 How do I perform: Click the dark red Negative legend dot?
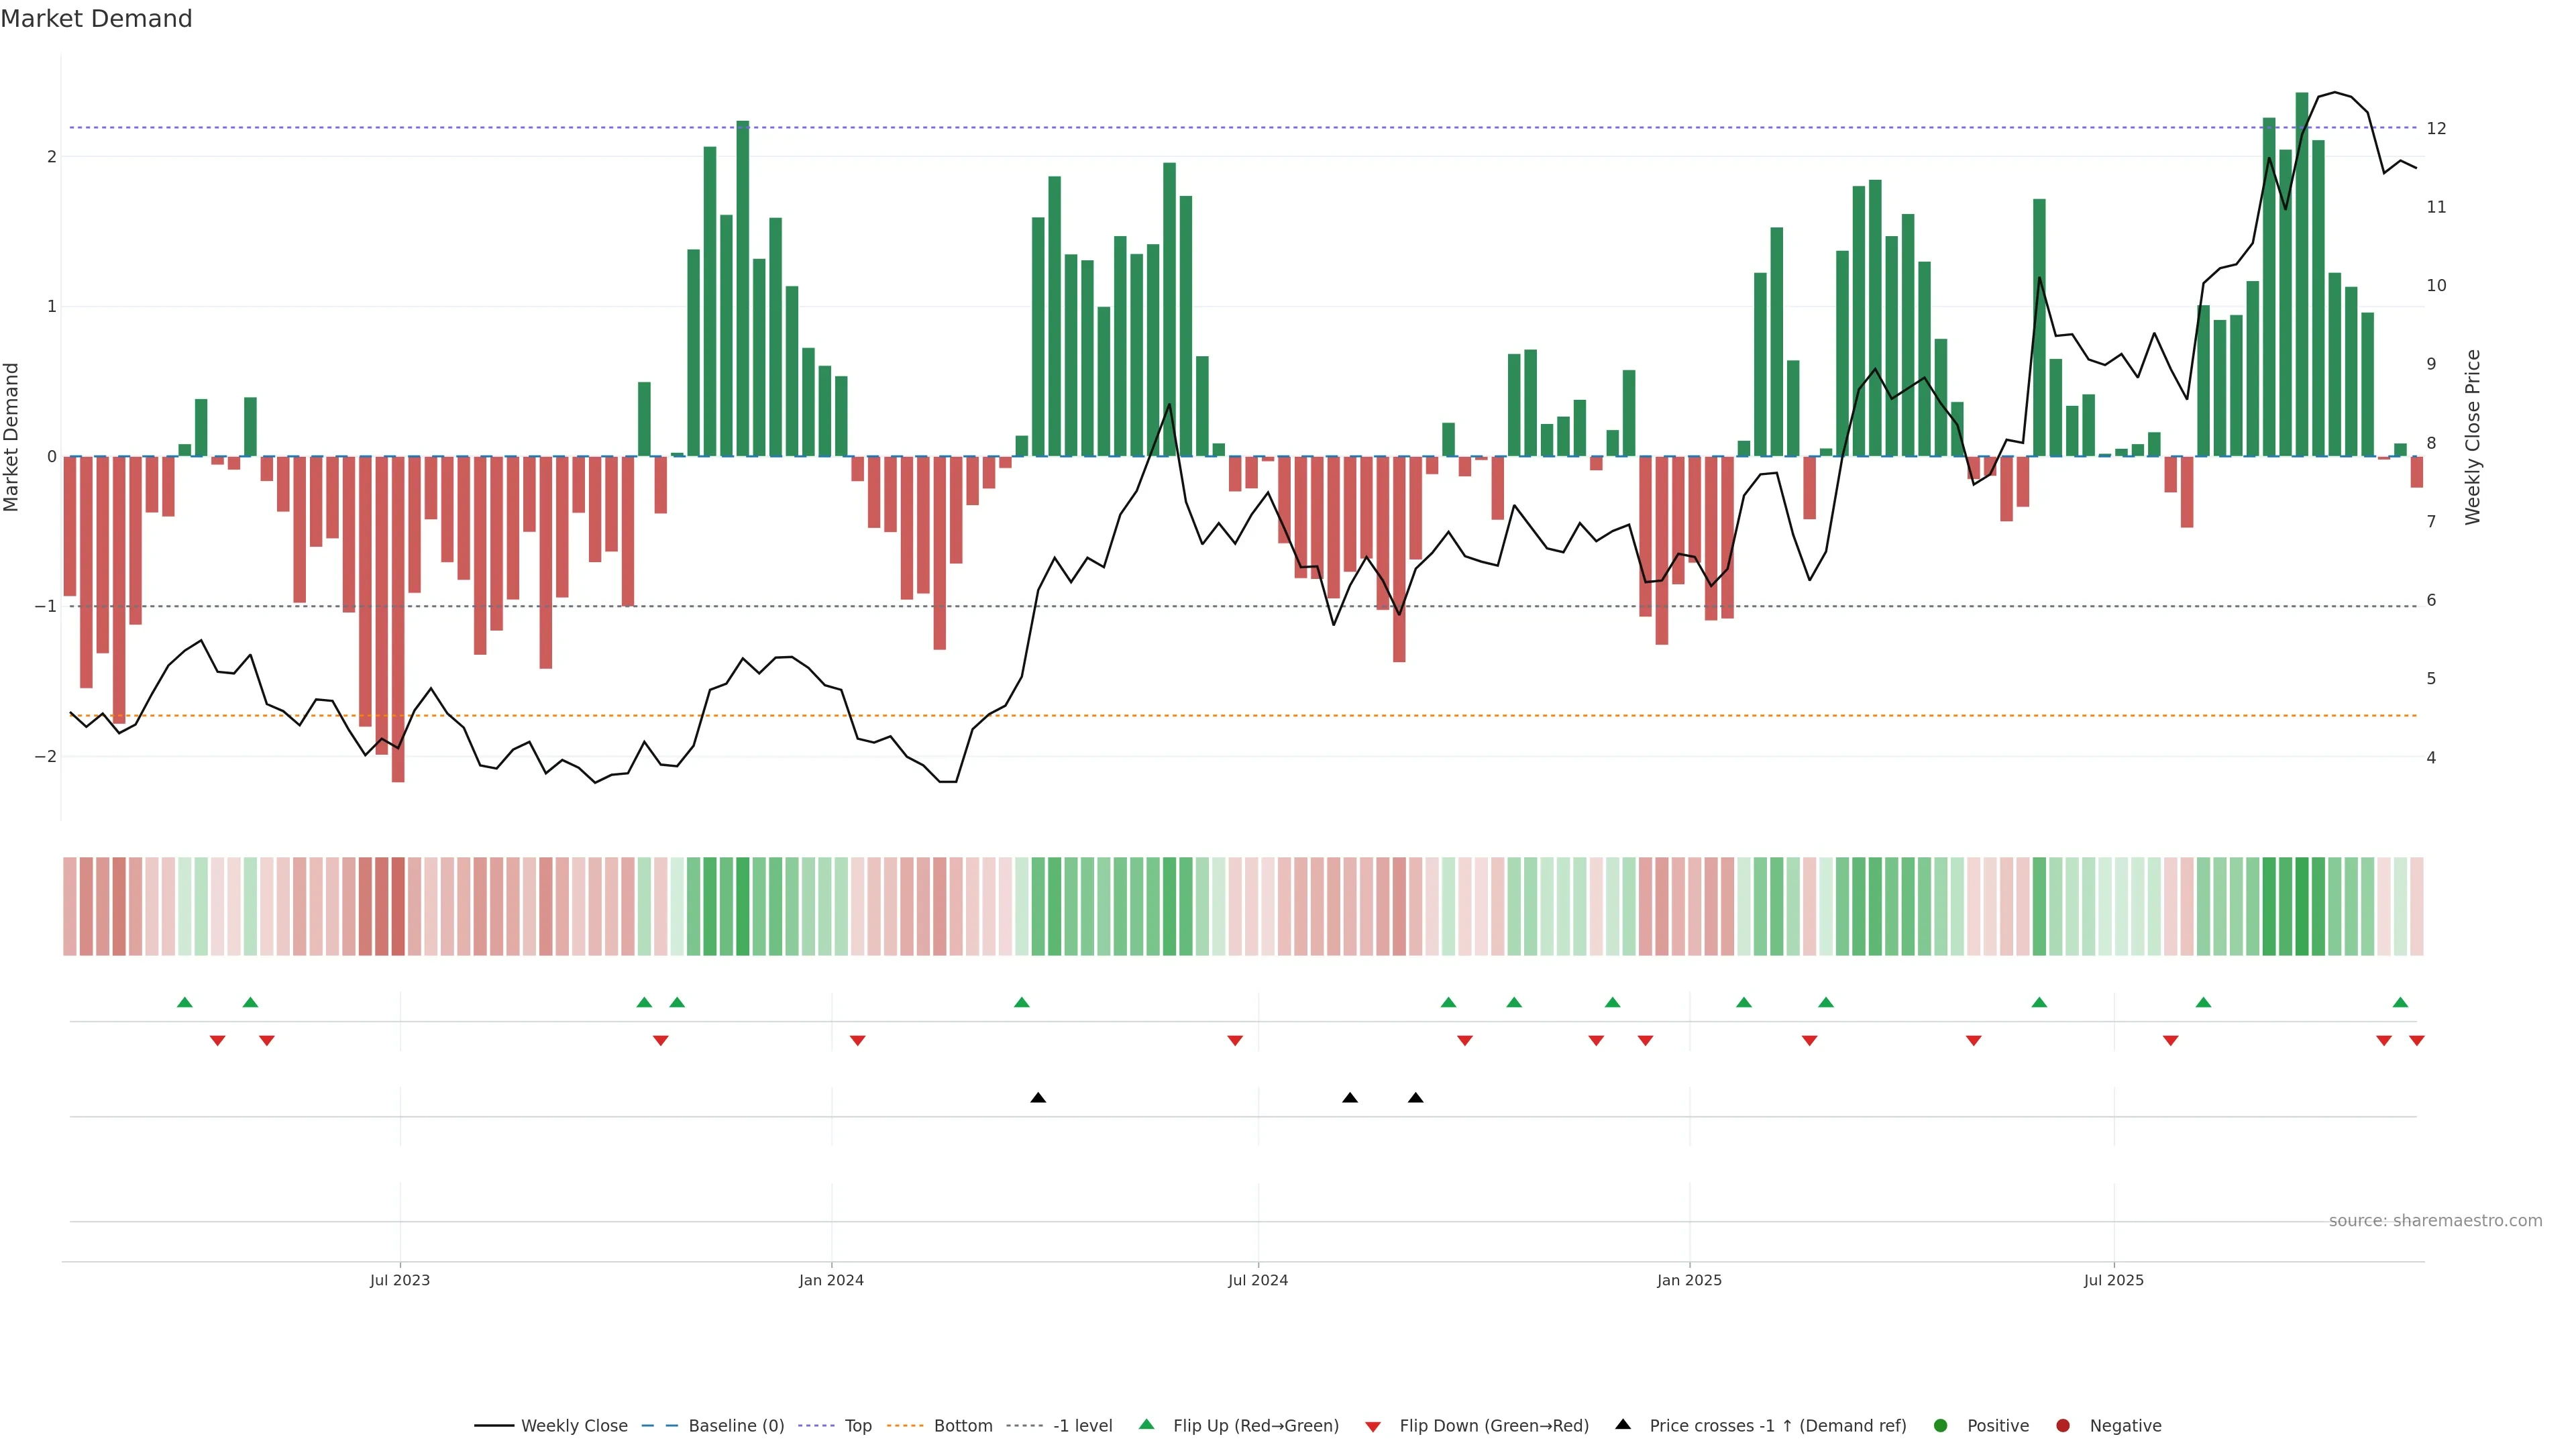click(2063, 1425)
